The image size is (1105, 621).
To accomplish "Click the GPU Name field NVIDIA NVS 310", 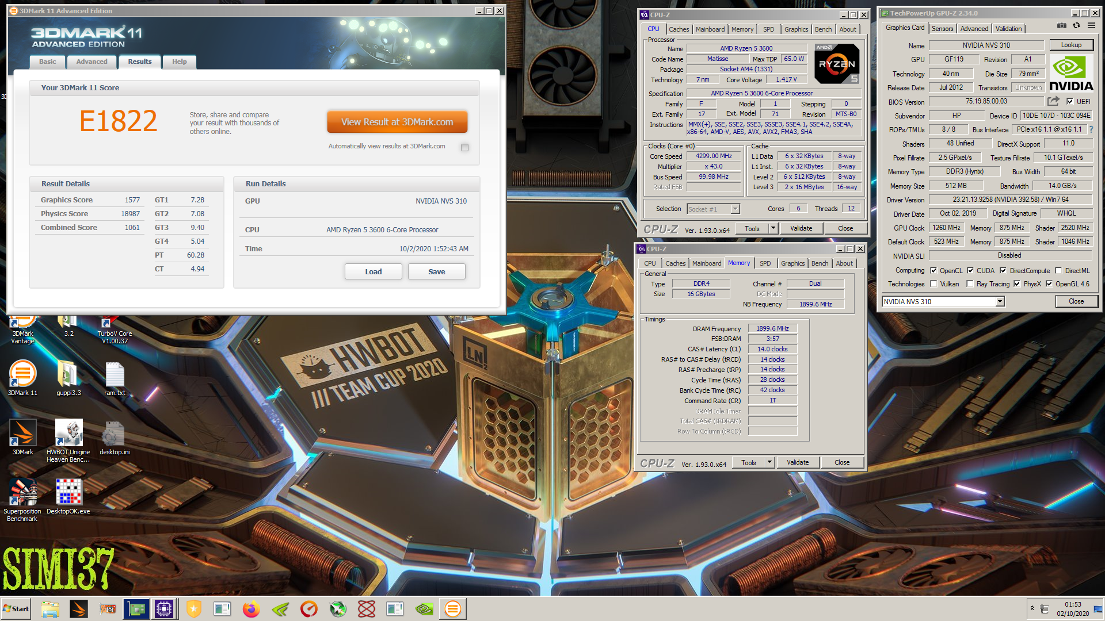I will 986,45.
